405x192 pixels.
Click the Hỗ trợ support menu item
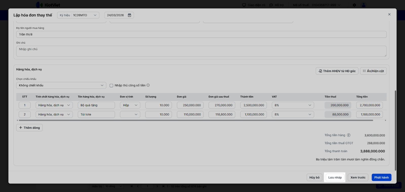[x=277, y=5]
